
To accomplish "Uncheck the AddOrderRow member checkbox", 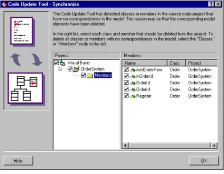I will click(126, 69).
